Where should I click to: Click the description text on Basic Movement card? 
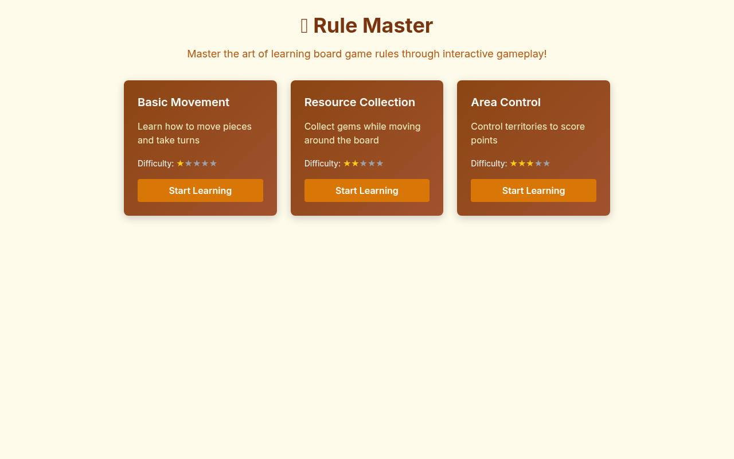[194, 133]
